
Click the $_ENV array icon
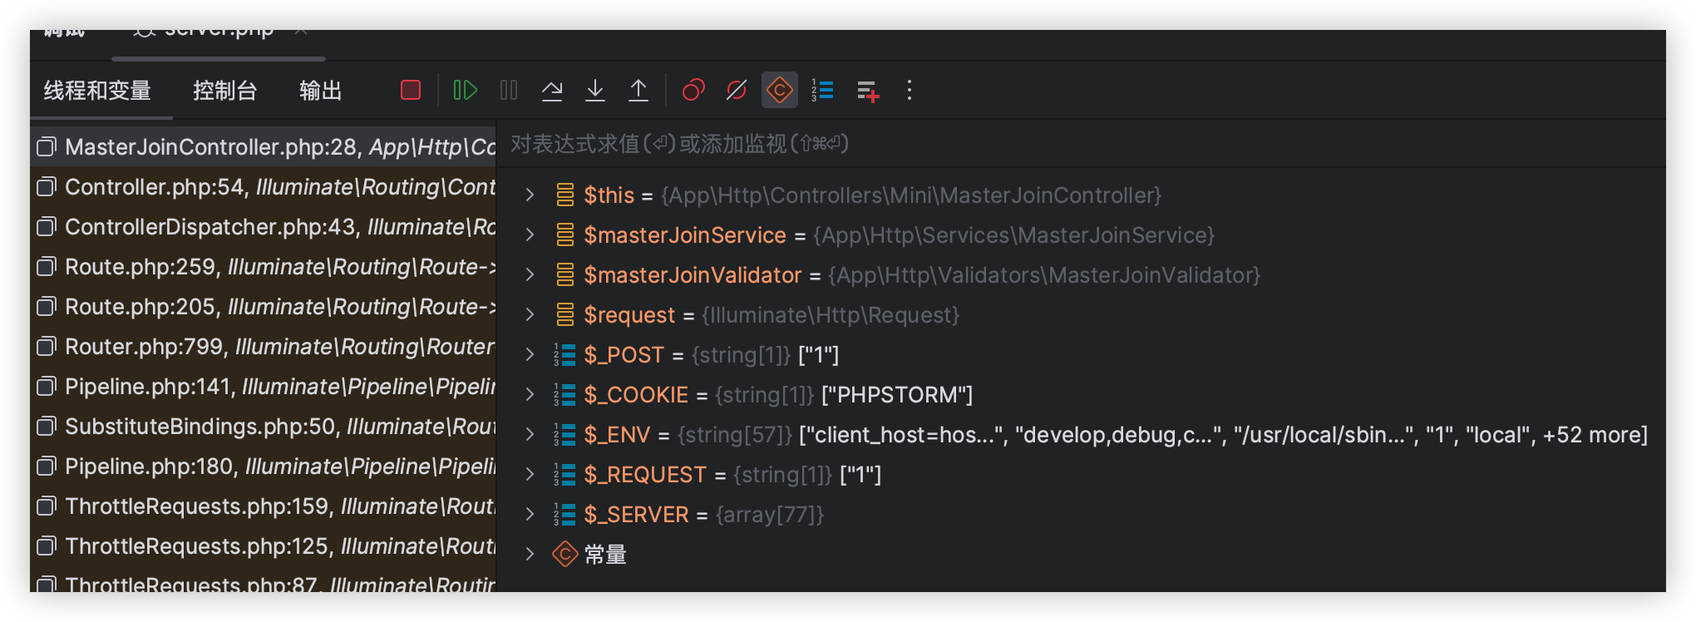[x=565, y=435]
